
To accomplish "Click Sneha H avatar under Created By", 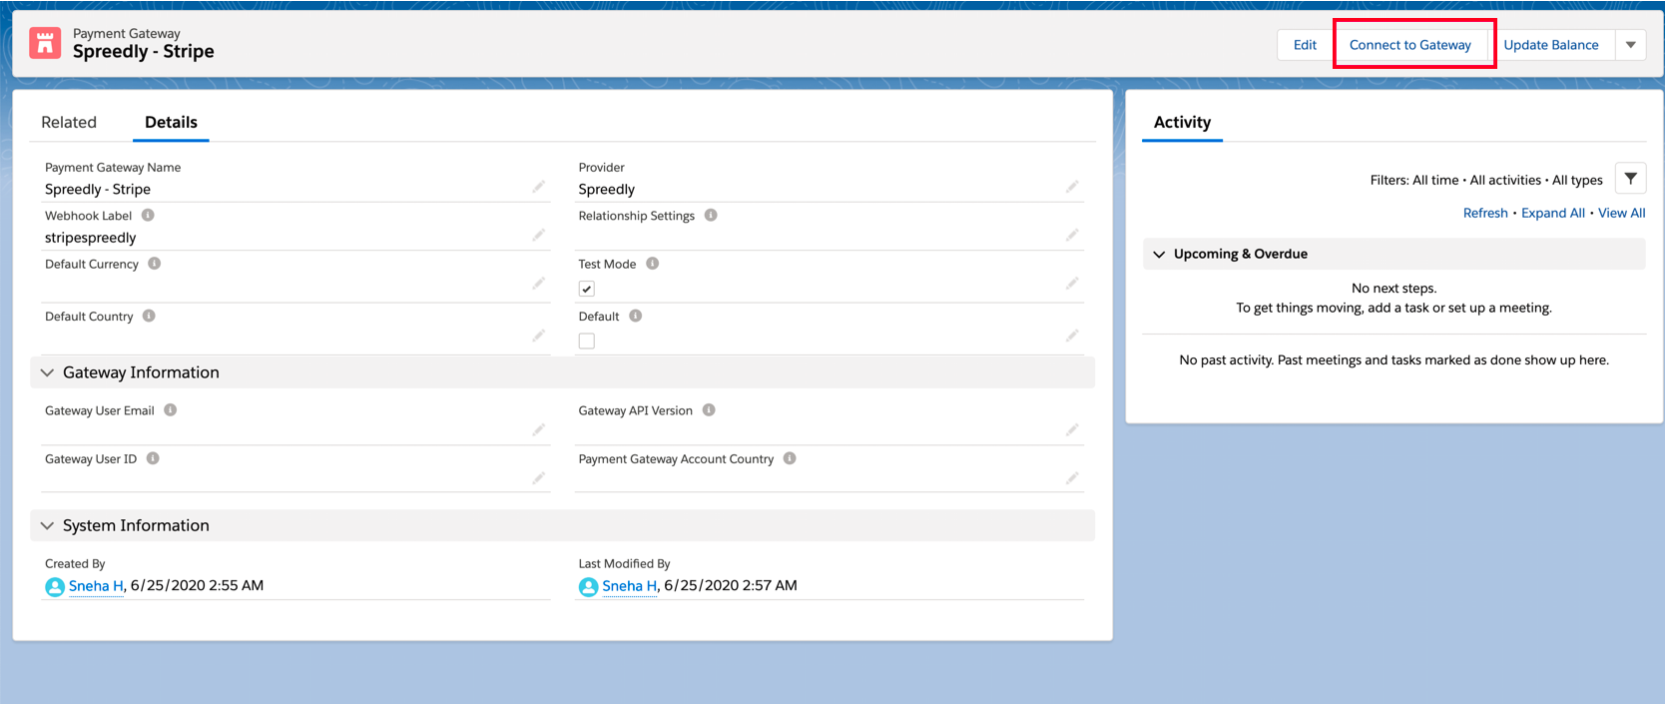I will click(x=55, y=586).
